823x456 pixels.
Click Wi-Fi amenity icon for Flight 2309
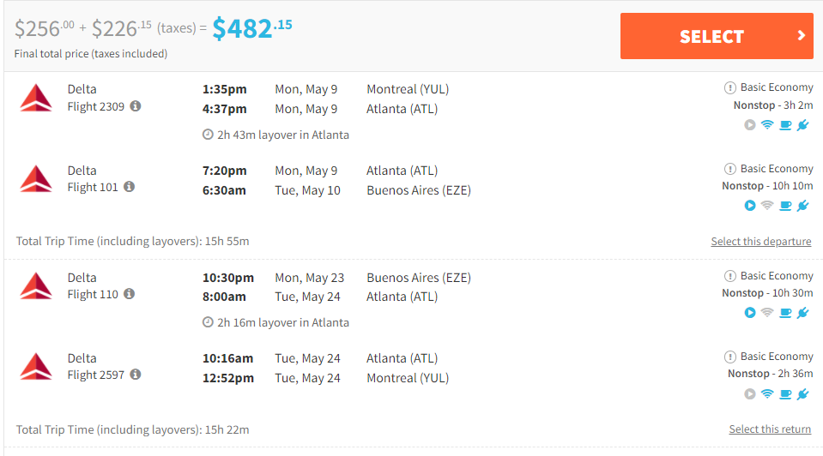[x=767, y=125]
